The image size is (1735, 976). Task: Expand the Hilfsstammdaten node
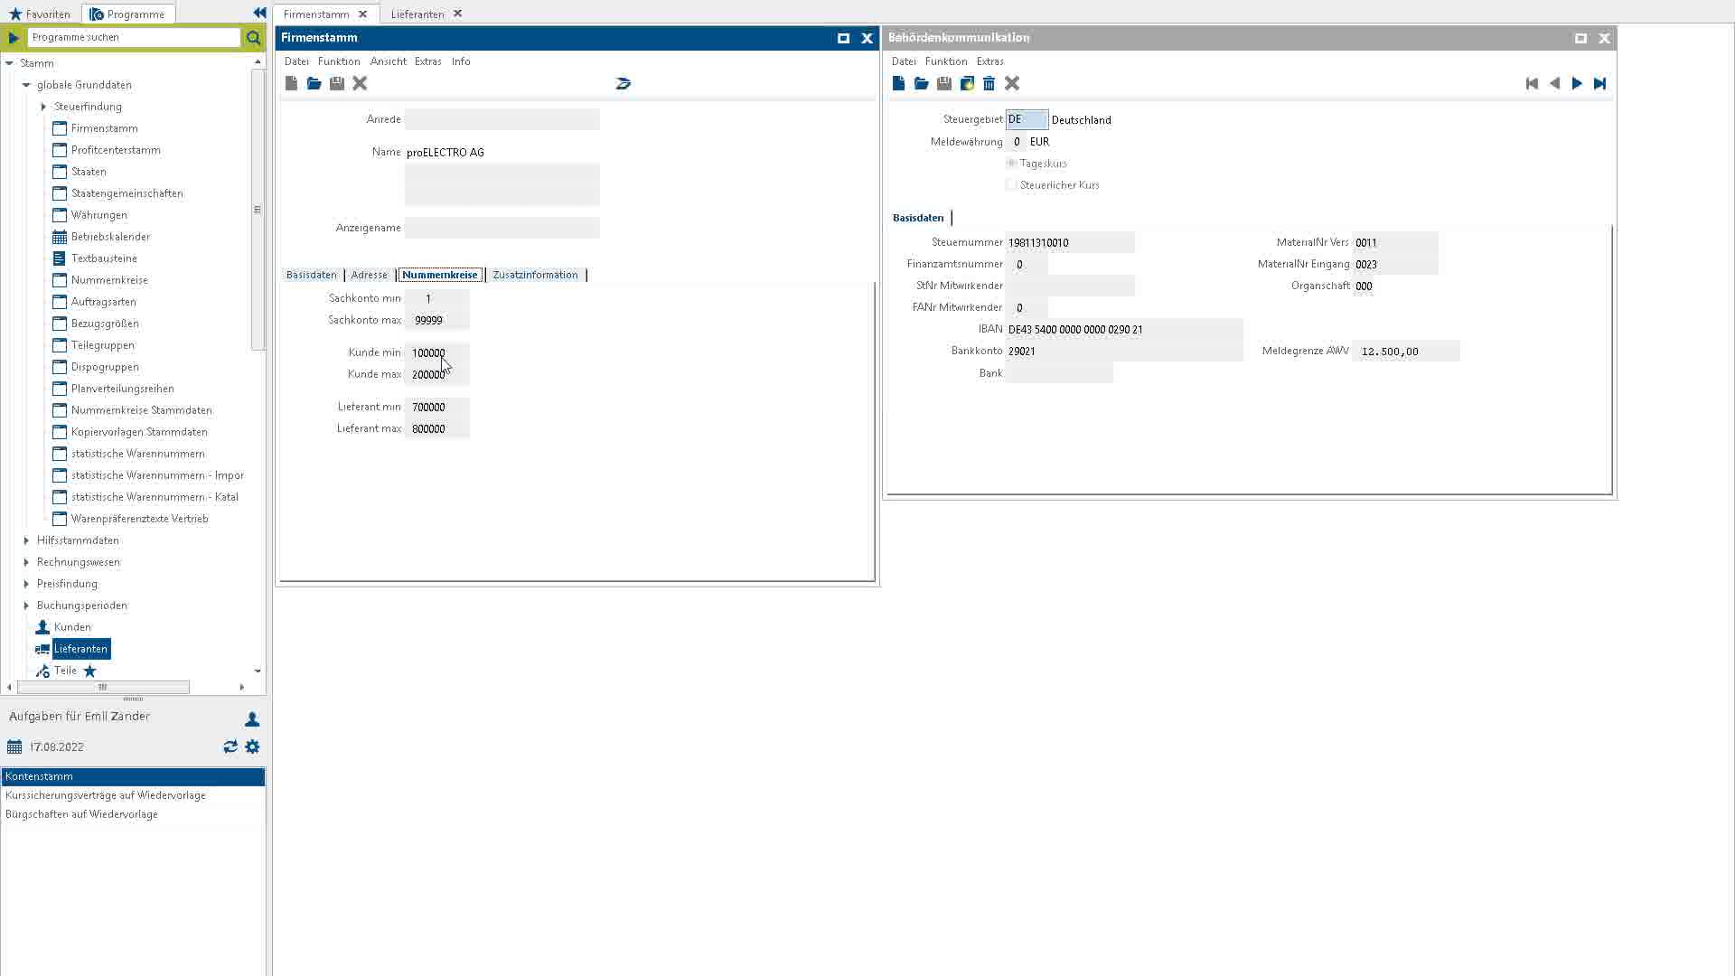[x=26, y=540]
